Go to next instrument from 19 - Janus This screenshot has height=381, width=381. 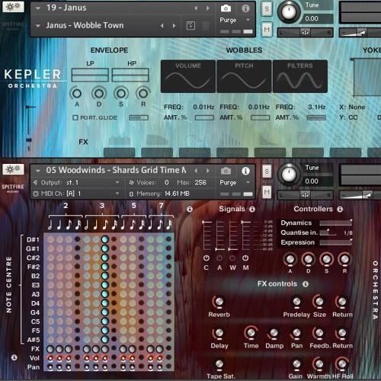[208, 8]
